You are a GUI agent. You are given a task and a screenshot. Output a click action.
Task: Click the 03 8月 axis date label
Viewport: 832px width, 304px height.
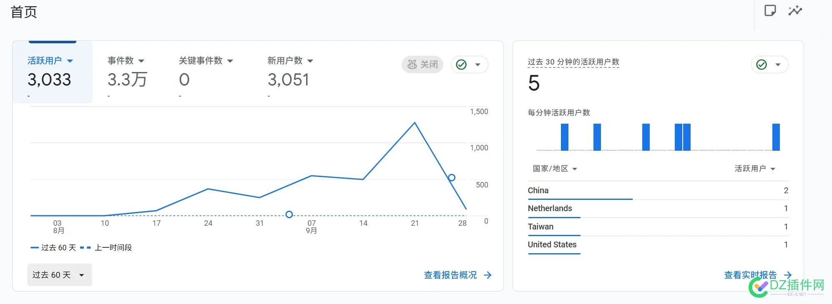click(x=58, y=227)
